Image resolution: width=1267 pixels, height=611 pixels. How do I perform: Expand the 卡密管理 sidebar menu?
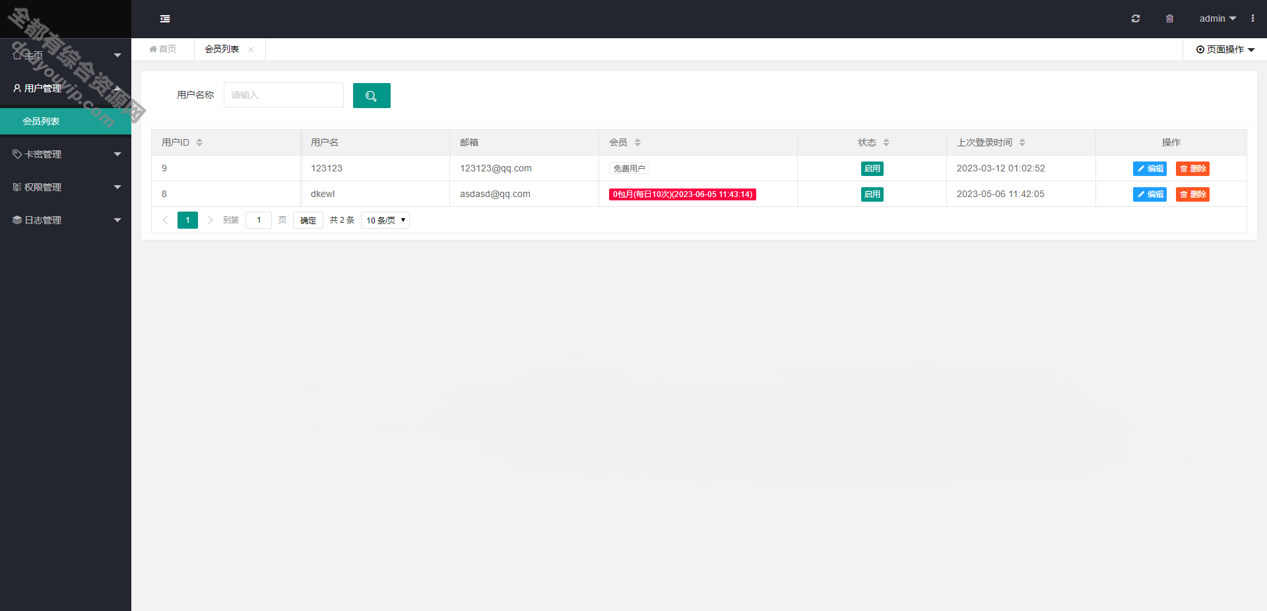[65, 154]
